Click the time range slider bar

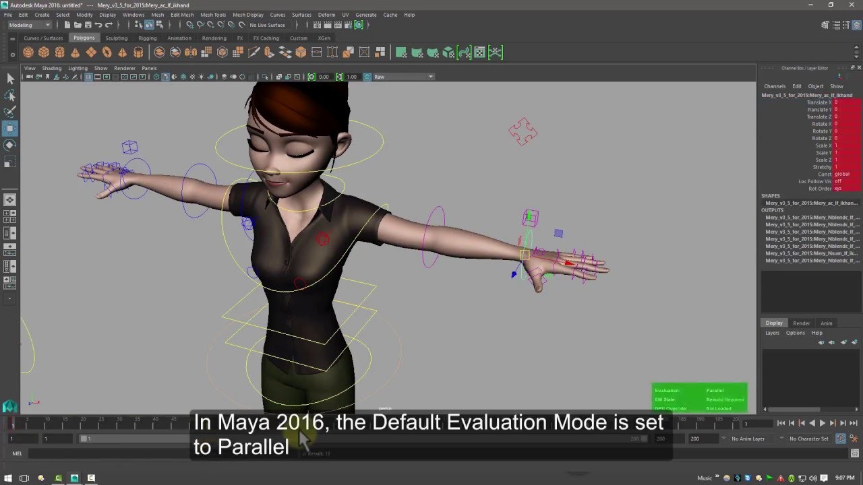(364, 439)
